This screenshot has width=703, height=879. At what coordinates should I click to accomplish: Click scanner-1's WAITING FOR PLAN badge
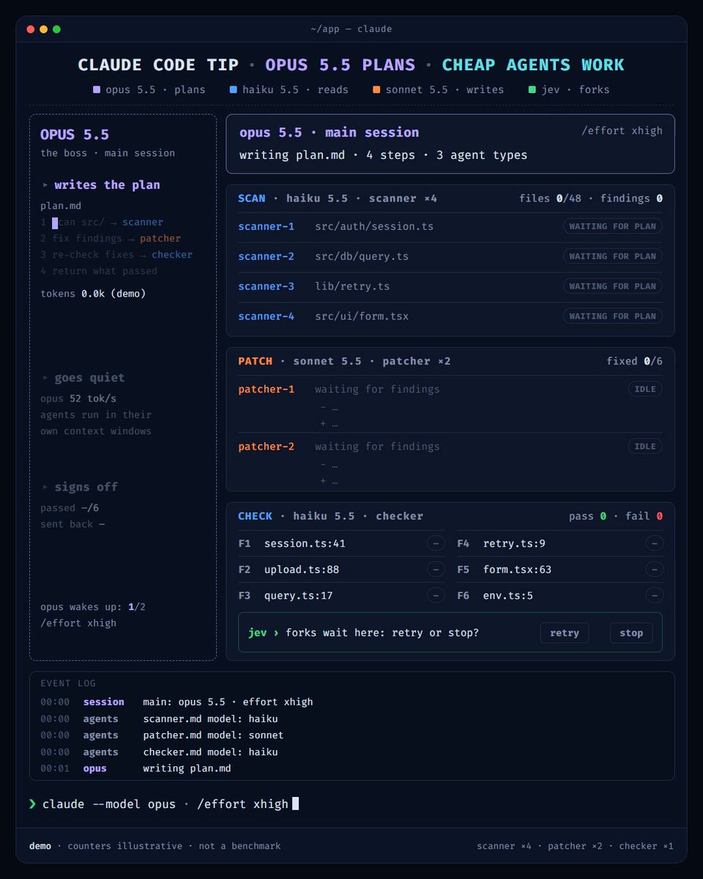tap(613, 226)
